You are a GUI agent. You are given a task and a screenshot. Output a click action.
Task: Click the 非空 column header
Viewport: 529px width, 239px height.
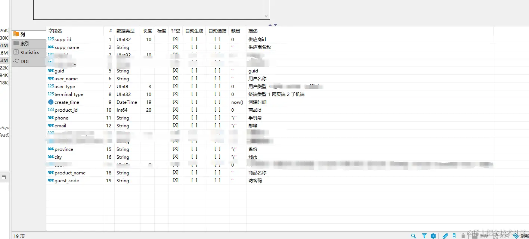[176, 31]
